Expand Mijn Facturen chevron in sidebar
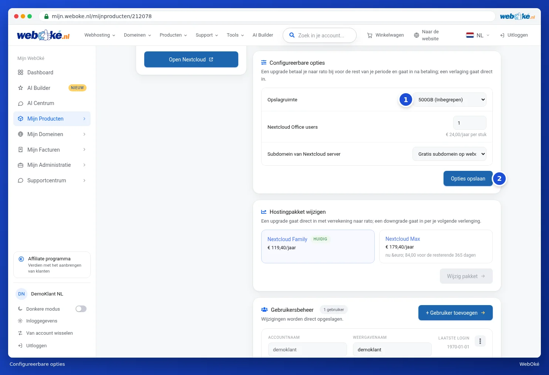 [84, 149]
